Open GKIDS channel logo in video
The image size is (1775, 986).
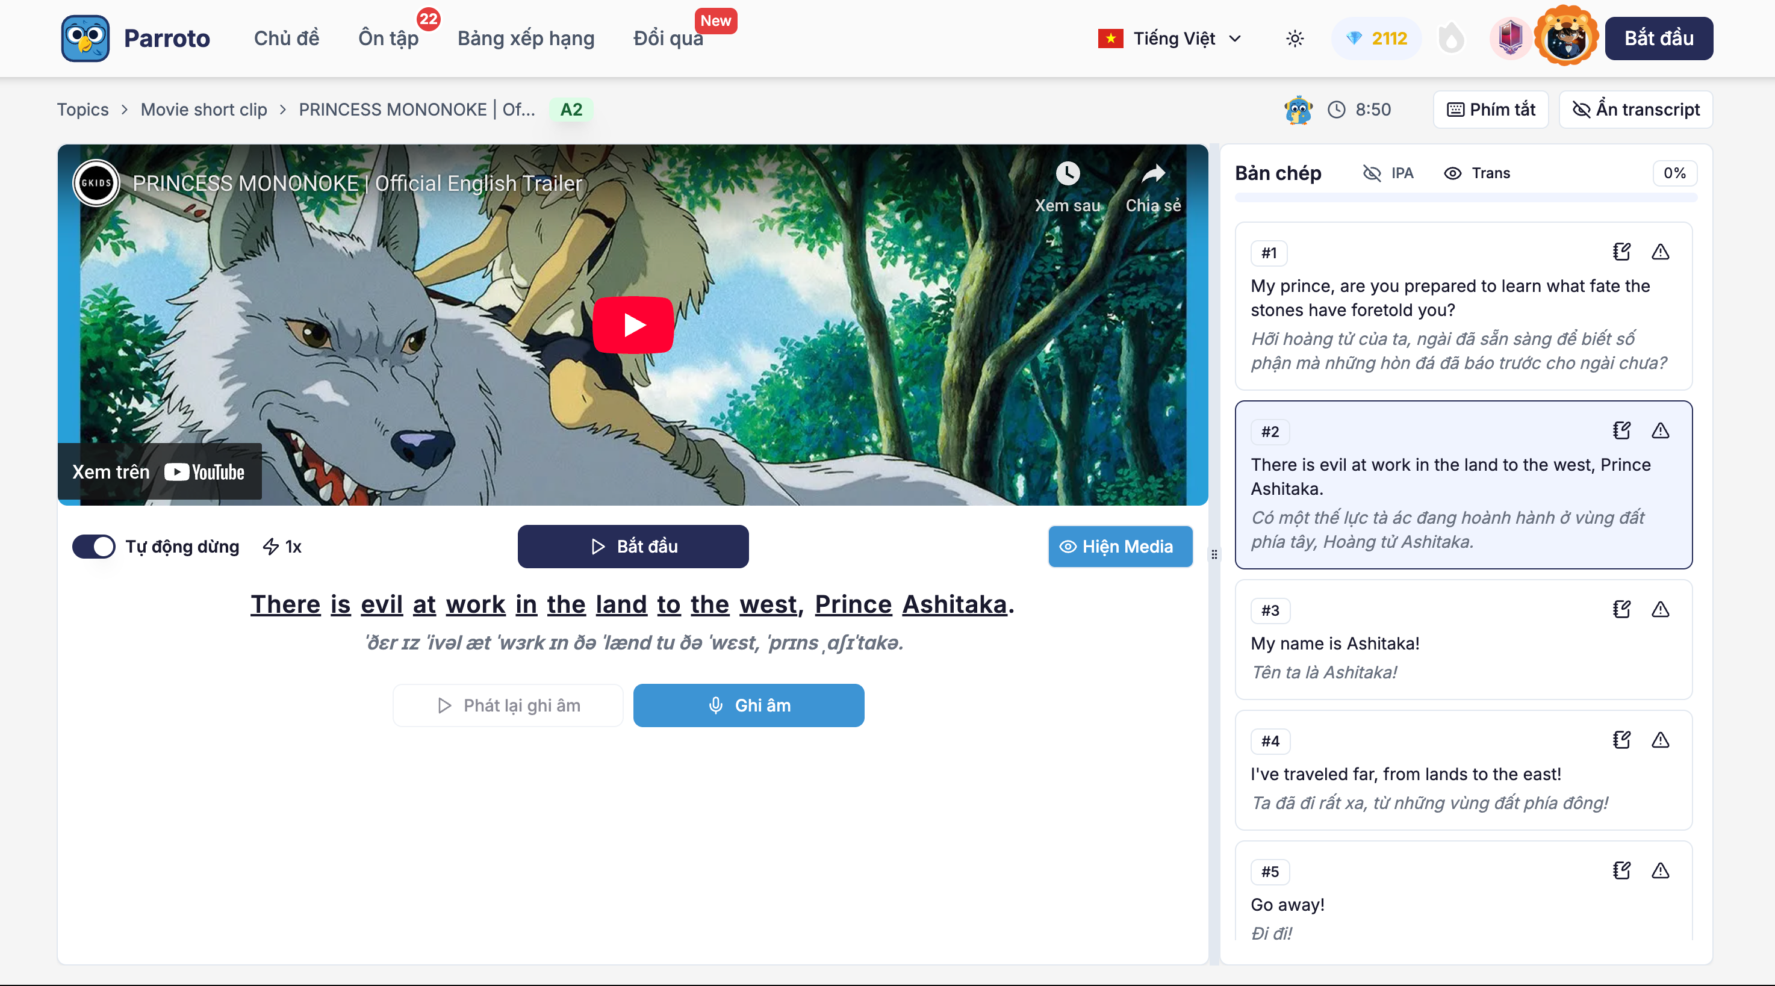(x=96, y=182)
